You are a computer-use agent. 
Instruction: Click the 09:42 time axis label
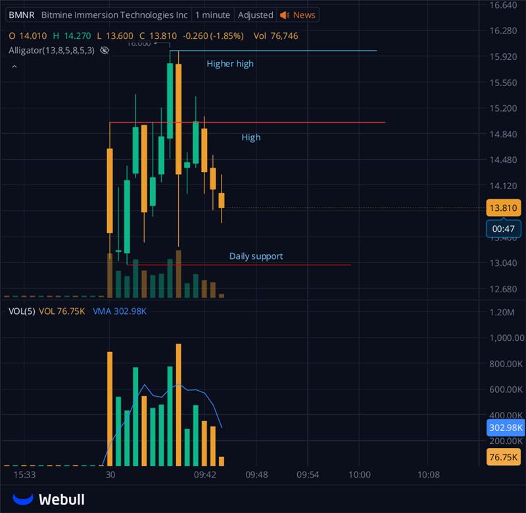click(x=205, y=474)
